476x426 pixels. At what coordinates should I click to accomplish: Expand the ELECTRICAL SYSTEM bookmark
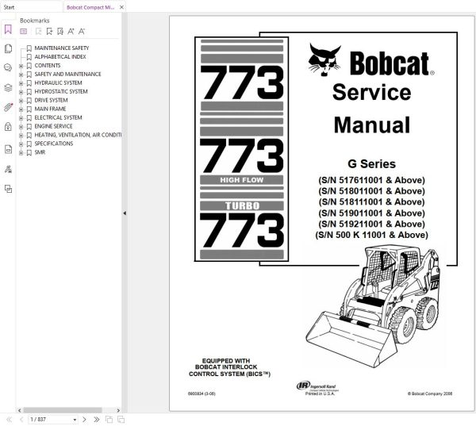tap(21, 118)
